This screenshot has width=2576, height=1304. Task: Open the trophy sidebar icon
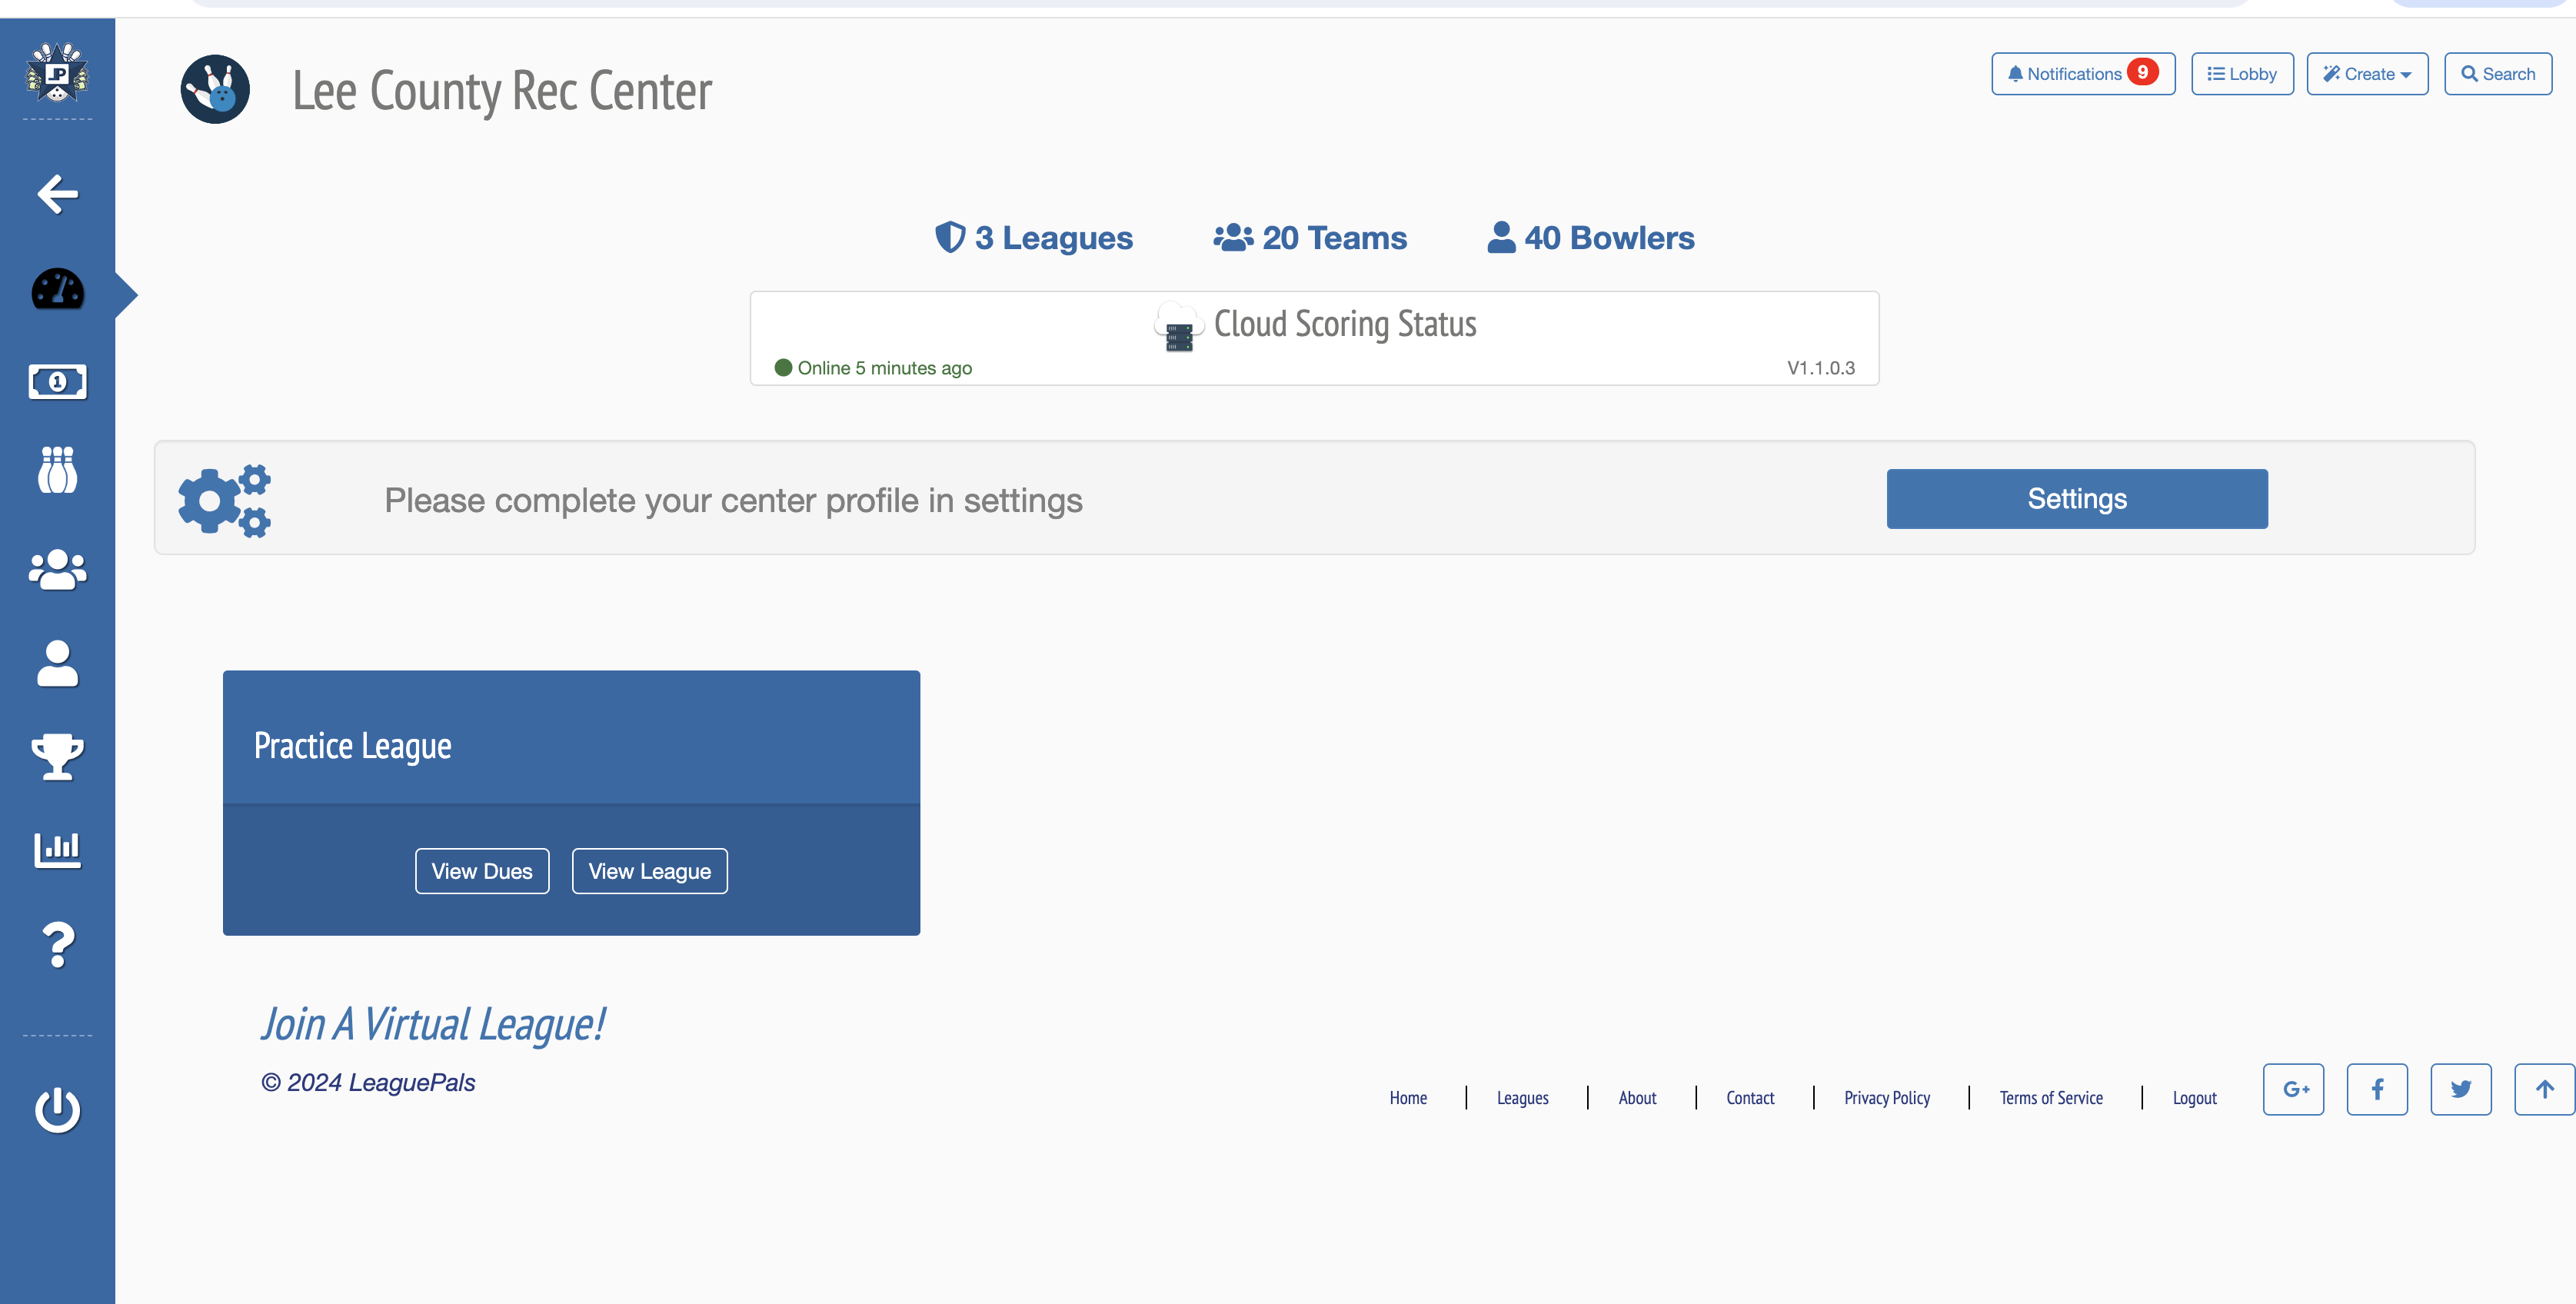(x=57, y=756)
